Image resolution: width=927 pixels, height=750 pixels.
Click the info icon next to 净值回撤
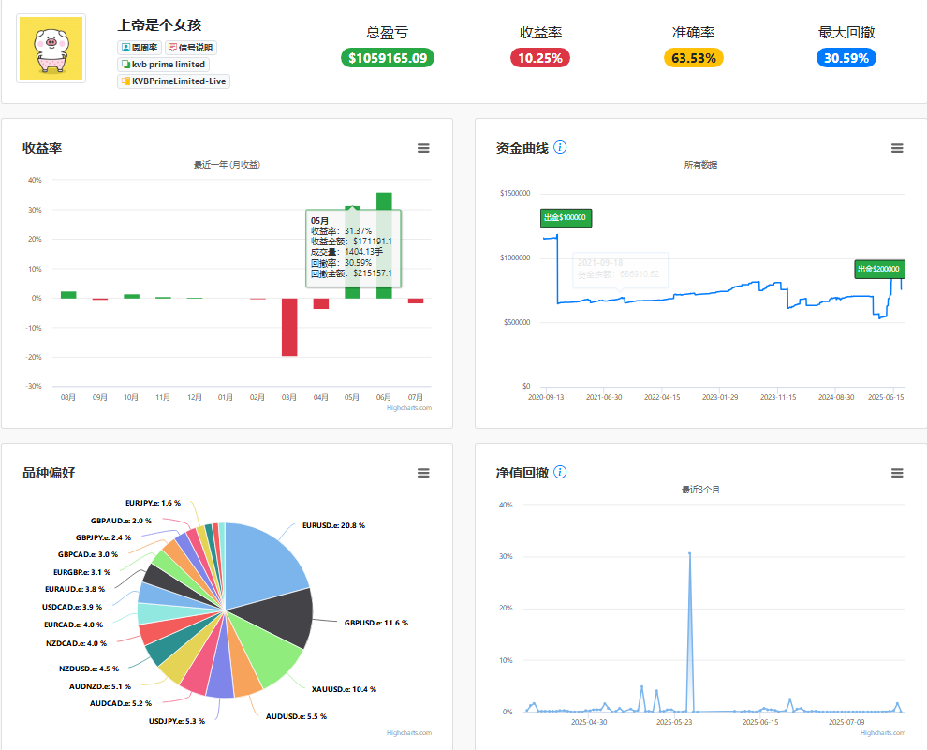pos(560,472)
